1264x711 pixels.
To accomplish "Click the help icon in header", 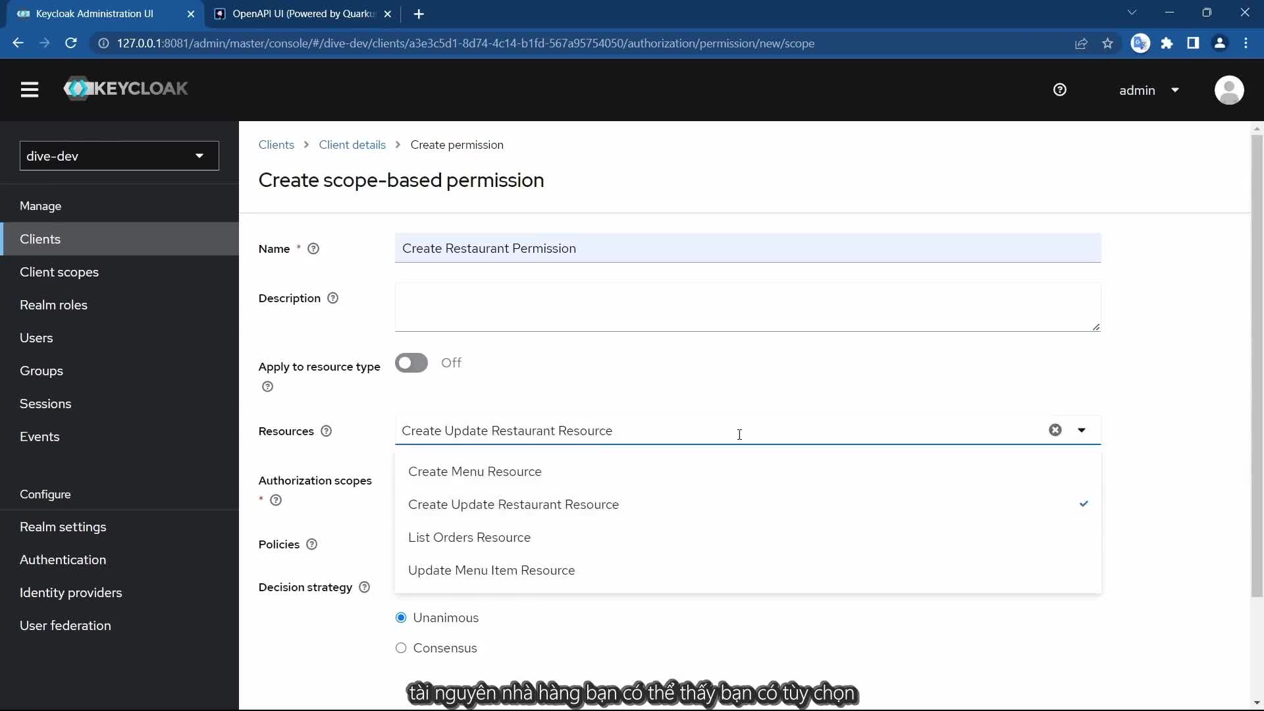I will click(x=1060, y=90).
